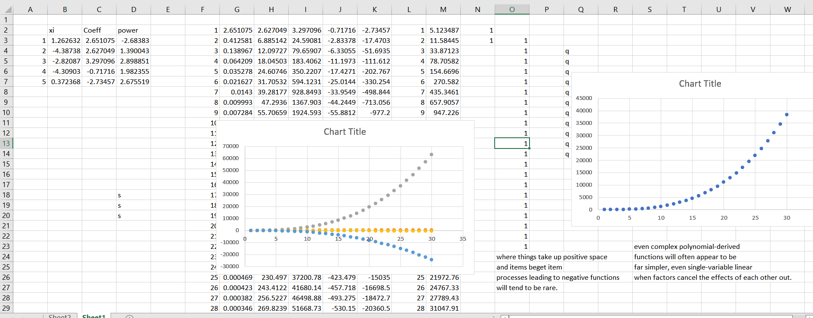This screenshot has height=318, width=813.
Task: Click the 35 x-axis label in chart
Action: click(x=463, y=239)
